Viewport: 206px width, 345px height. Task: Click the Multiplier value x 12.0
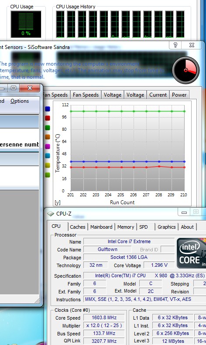click(104, 325)
